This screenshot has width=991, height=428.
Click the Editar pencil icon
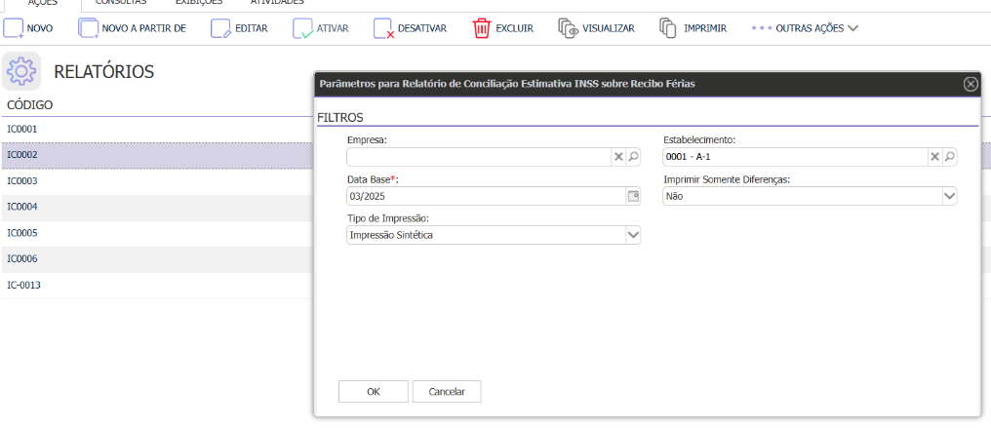pos(221,28)
